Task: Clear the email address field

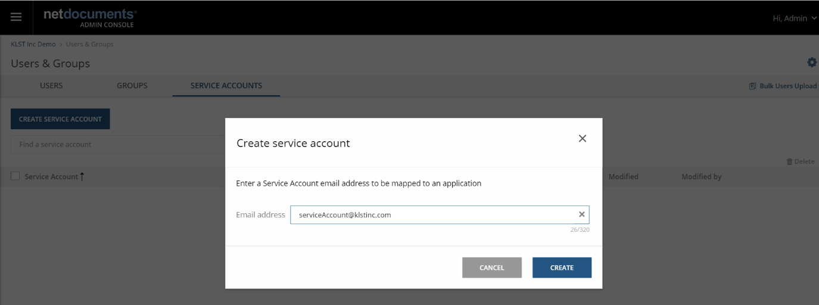Action: pos(582,214)
